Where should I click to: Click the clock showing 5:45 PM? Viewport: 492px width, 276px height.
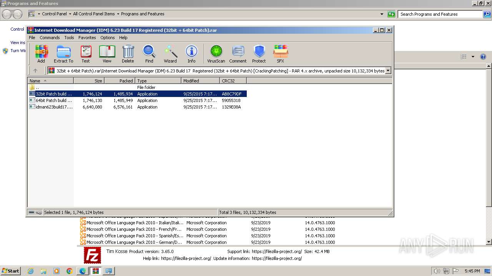tap(472, 271)
